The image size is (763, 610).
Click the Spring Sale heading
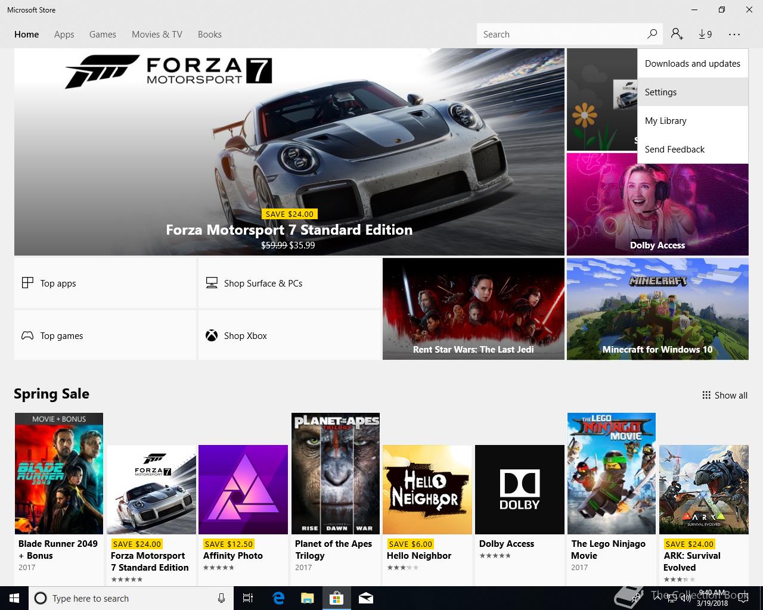click(x=51, y=394)
